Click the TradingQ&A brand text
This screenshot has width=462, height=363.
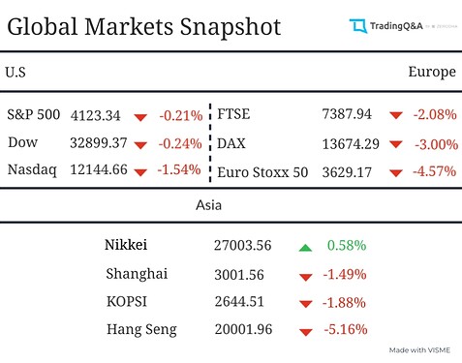(x=396, y=26)
